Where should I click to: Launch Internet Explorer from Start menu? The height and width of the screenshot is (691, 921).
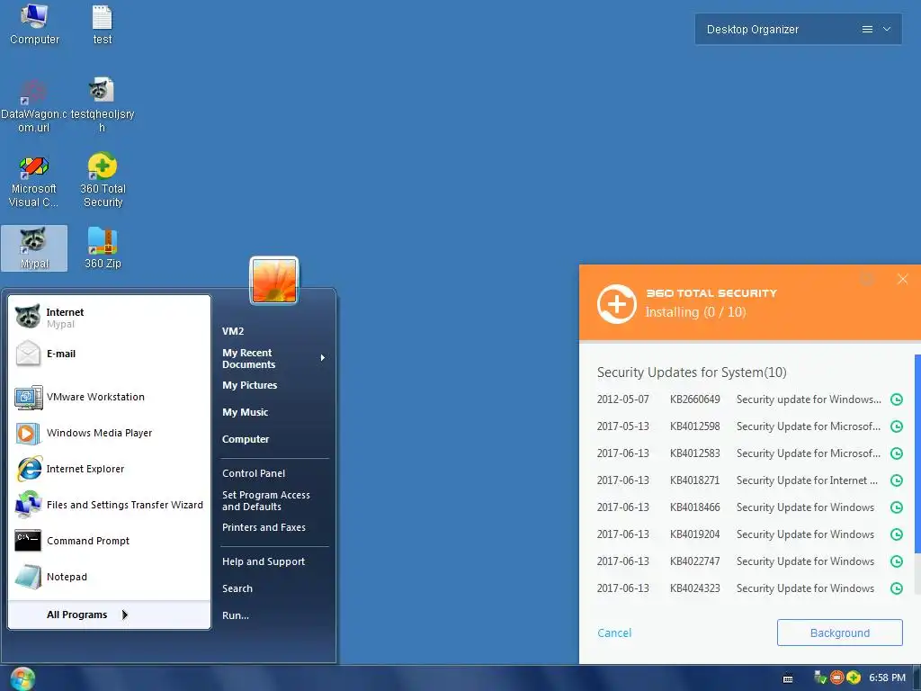pyautogui.click(x=109, y=469)
